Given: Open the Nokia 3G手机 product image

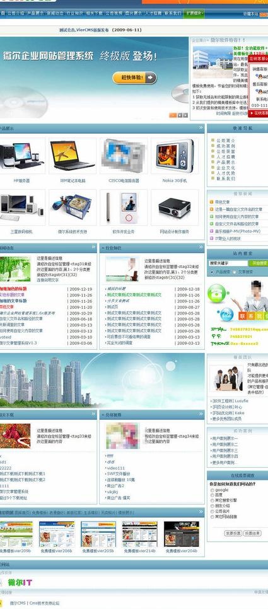Looking at the screenshot, I should [175, 156].
